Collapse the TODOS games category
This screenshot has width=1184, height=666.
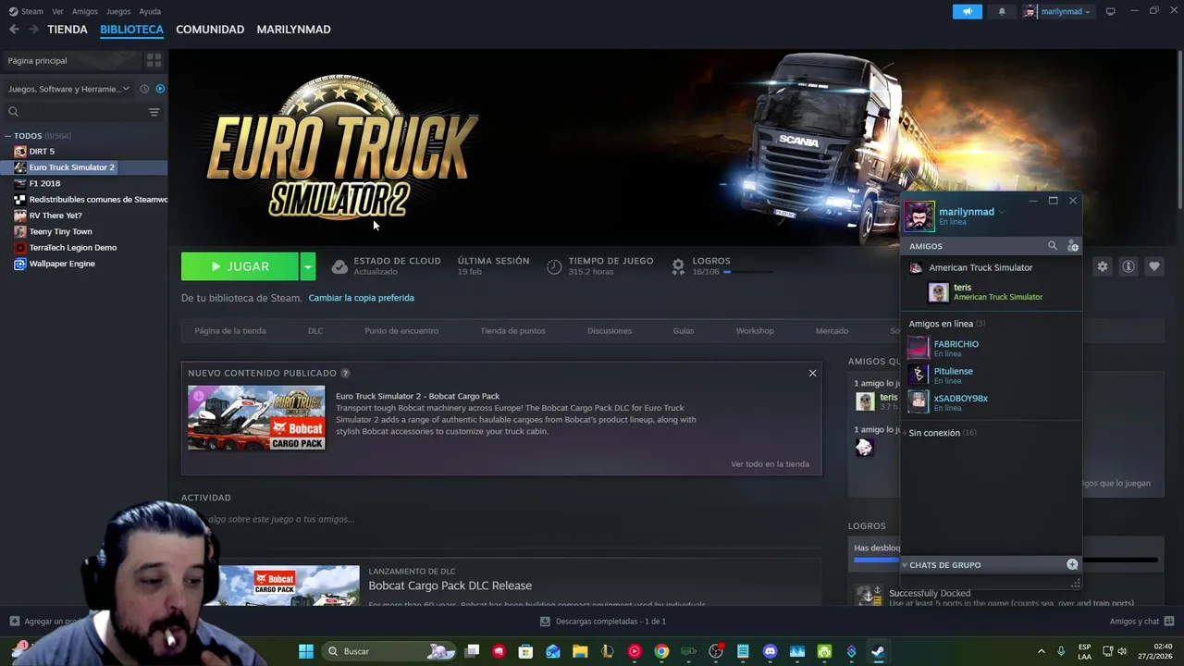click(x=7, y=136)
